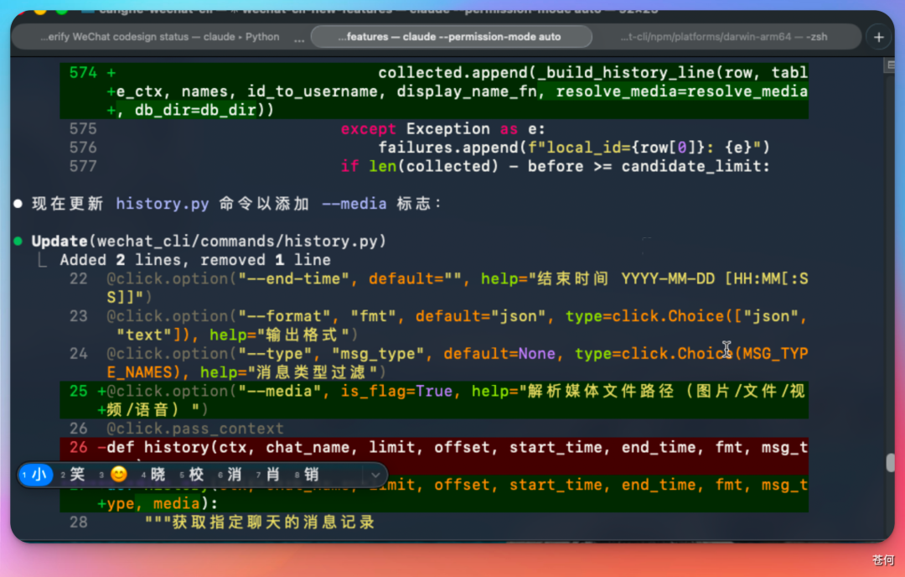Select the smiley emoji candidate in the input bar

[x=120, y=474]
